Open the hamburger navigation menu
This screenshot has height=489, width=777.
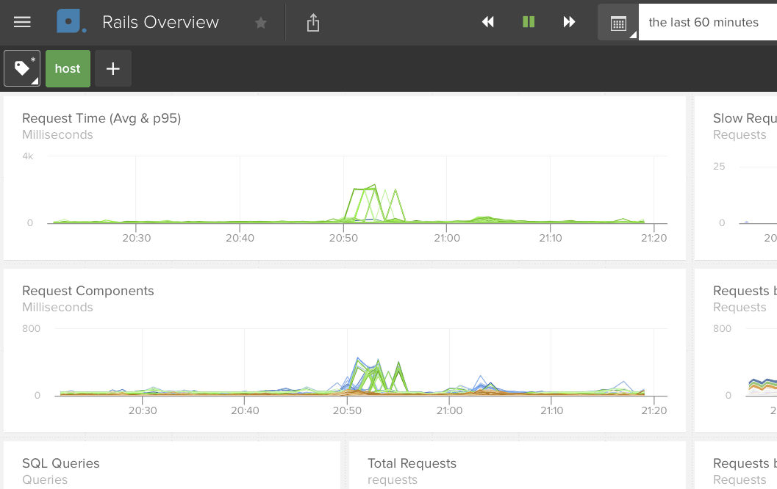[22, 22]
